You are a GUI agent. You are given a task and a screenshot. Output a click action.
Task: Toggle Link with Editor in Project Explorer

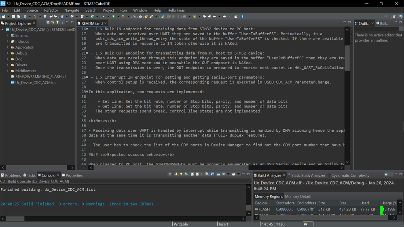coord(53,22)
